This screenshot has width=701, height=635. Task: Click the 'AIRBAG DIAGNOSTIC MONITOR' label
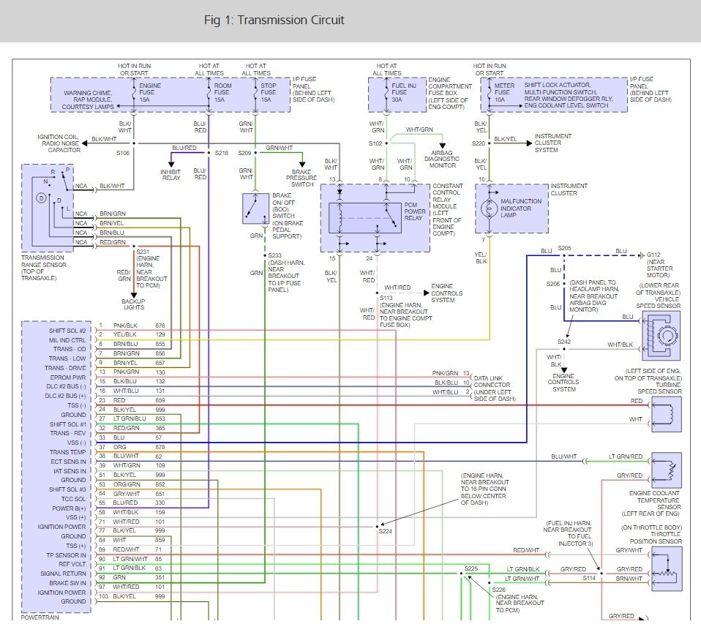[x=442, y=159]
